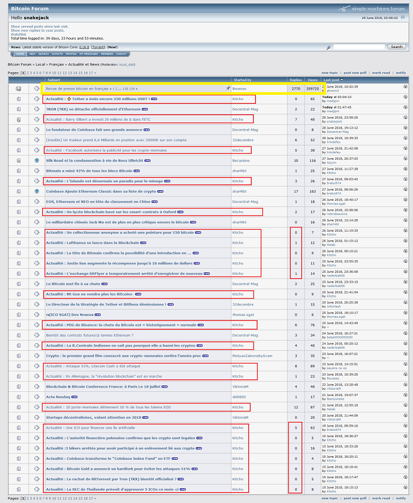Open did0805's profile link

(x=239, y=397)
